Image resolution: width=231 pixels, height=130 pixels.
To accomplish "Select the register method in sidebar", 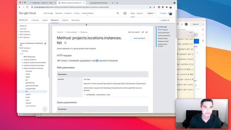I will 28,94.
